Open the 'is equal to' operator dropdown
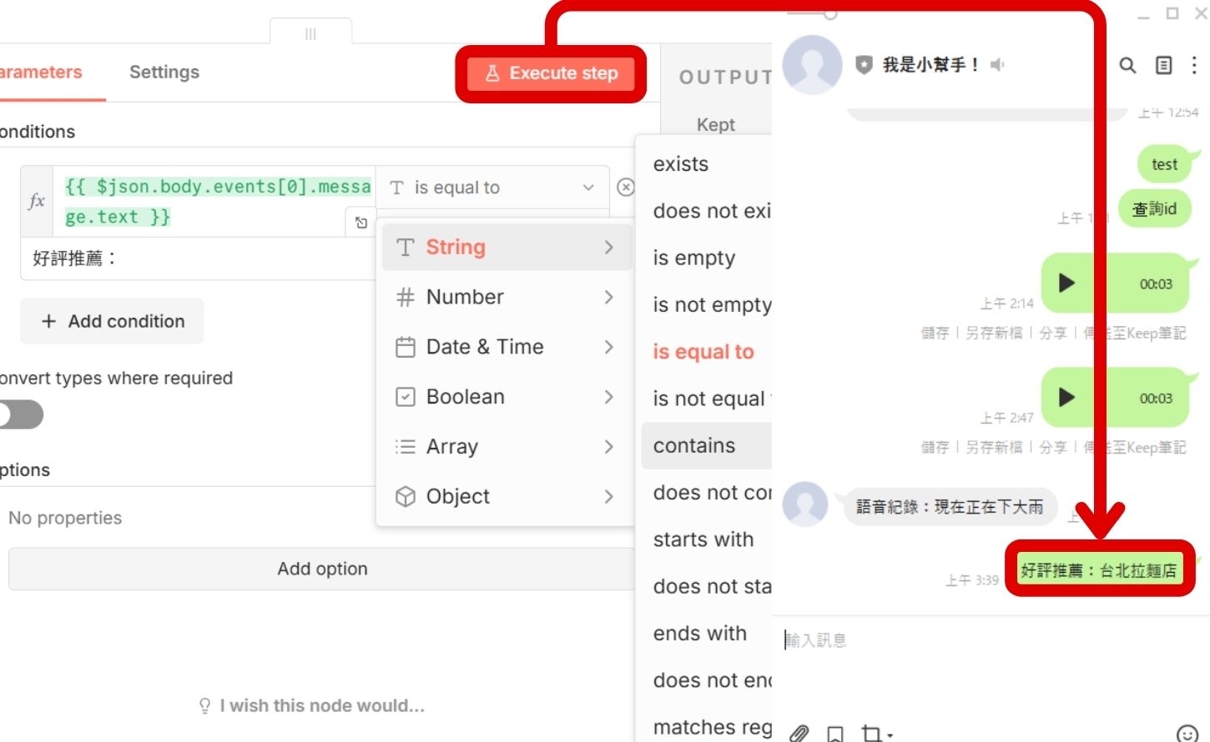 tap(492, 188)
